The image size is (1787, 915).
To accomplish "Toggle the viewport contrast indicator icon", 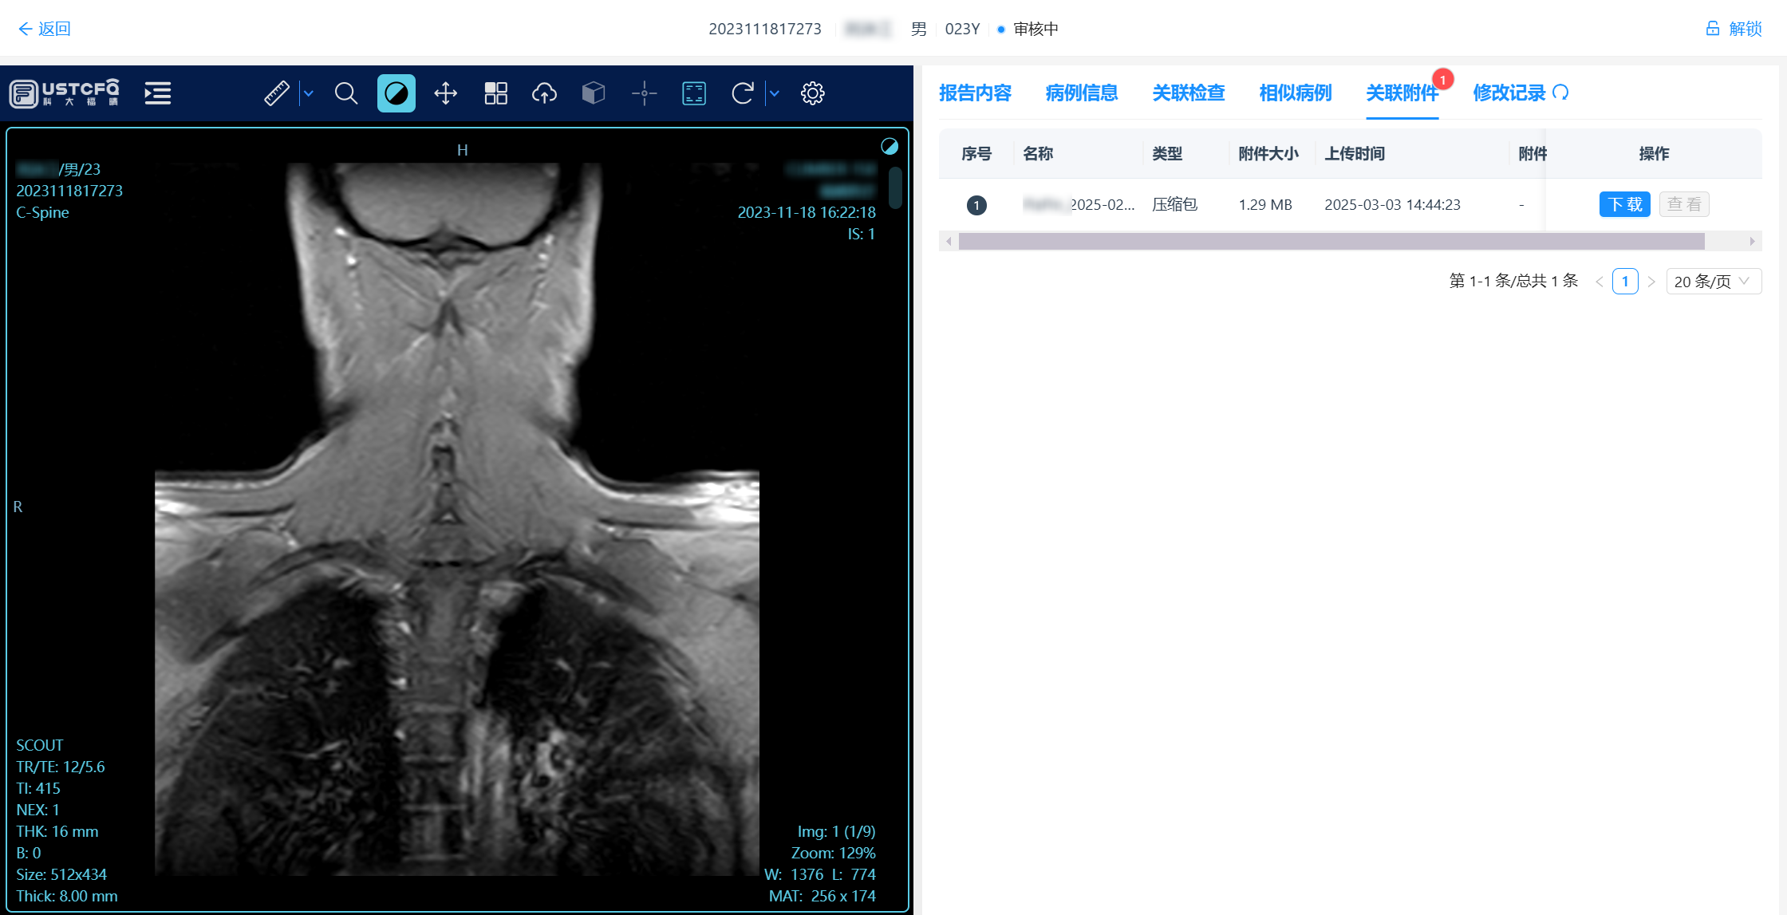I will (x=889, y=146).
